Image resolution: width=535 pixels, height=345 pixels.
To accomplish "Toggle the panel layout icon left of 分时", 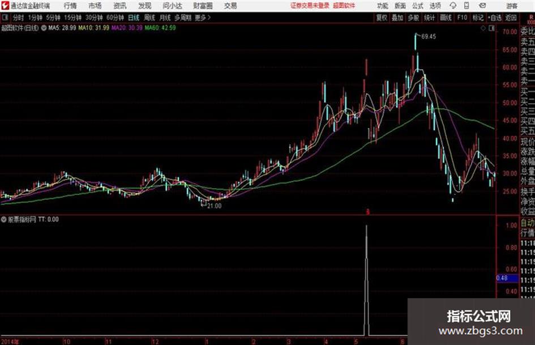I will [5, 18].
